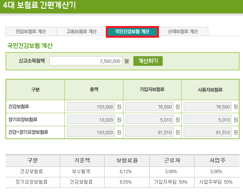Click the 건강보험료 사용자보험료 field

click(x=207, y=106)
